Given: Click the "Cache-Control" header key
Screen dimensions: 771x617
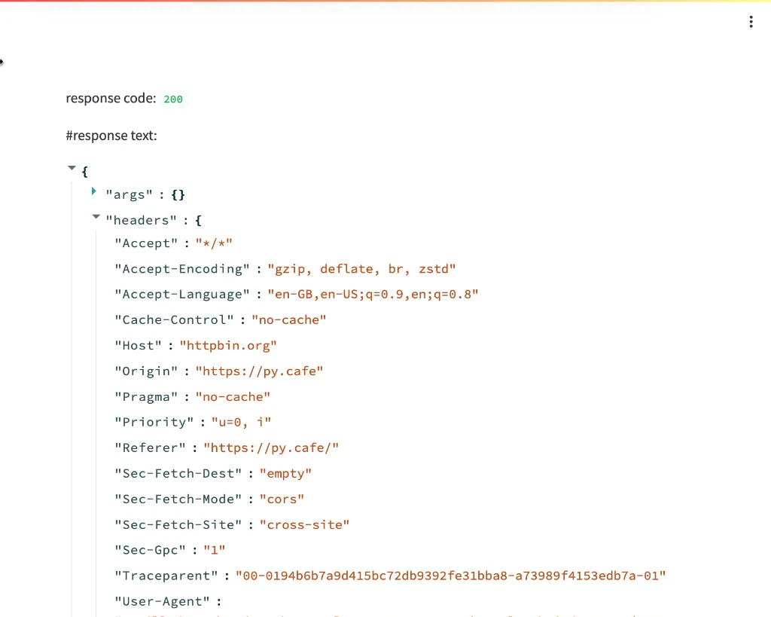Looking at the screenshot, I should (175, 320).
